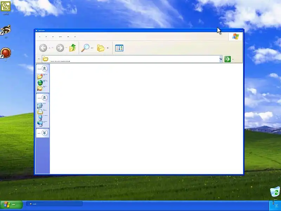
Task: Open the Views grid button
Action: 119,48
